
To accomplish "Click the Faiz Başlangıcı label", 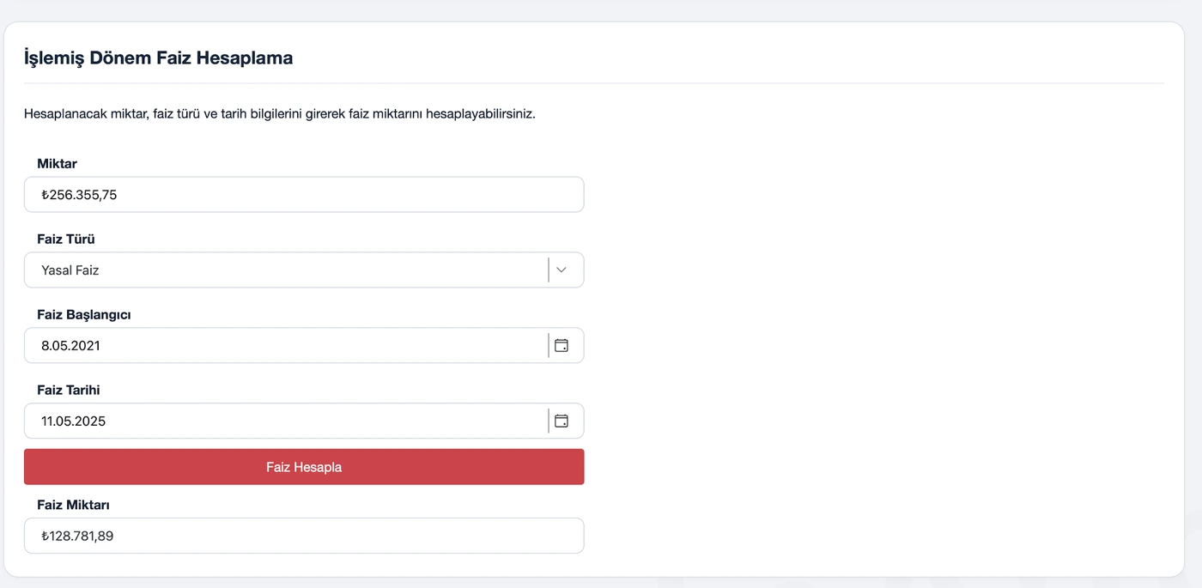I will pyautogui.click(x=84, y=314).
